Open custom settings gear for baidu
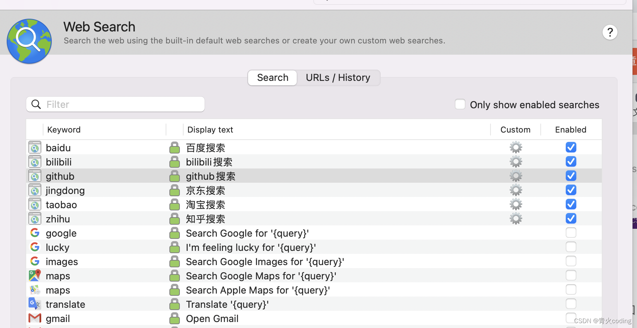The height and width of the screenshot is (328, 637). click(516, 148)
